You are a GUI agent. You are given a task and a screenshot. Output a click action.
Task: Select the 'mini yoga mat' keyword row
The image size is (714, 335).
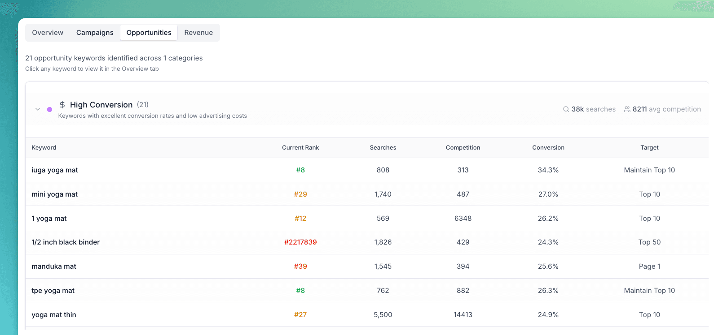pos(54,194)
